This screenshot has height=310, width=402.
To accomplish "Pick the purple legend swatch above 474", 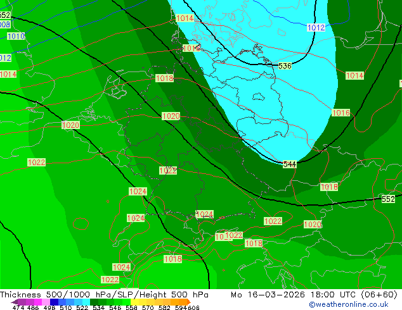I will (x=22, y=302).
